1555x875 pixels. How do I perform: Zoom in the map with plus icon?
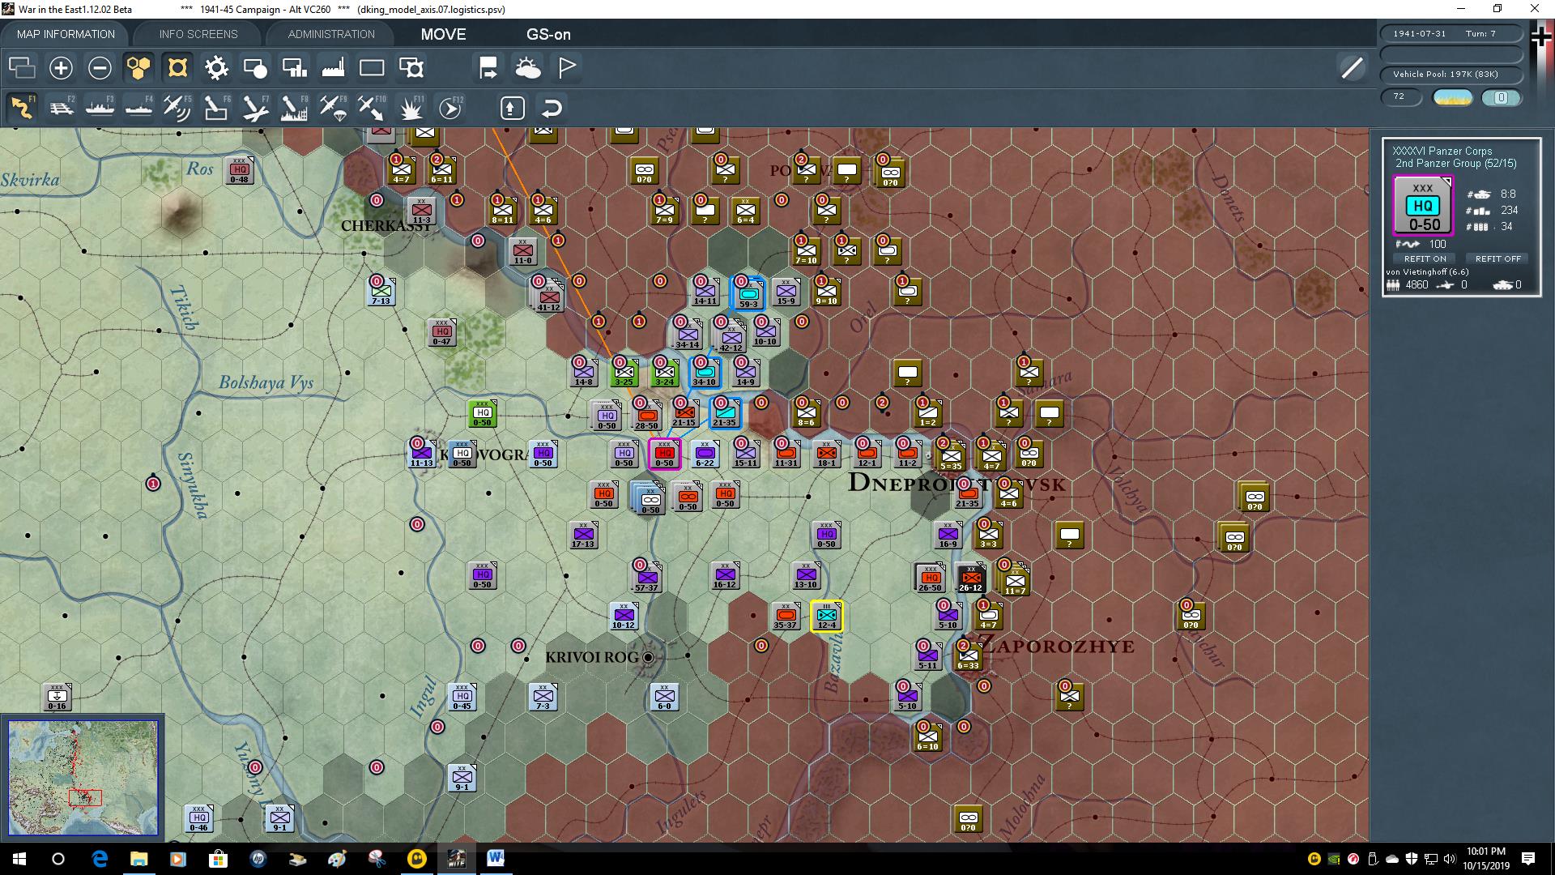[x=61, y=67]
